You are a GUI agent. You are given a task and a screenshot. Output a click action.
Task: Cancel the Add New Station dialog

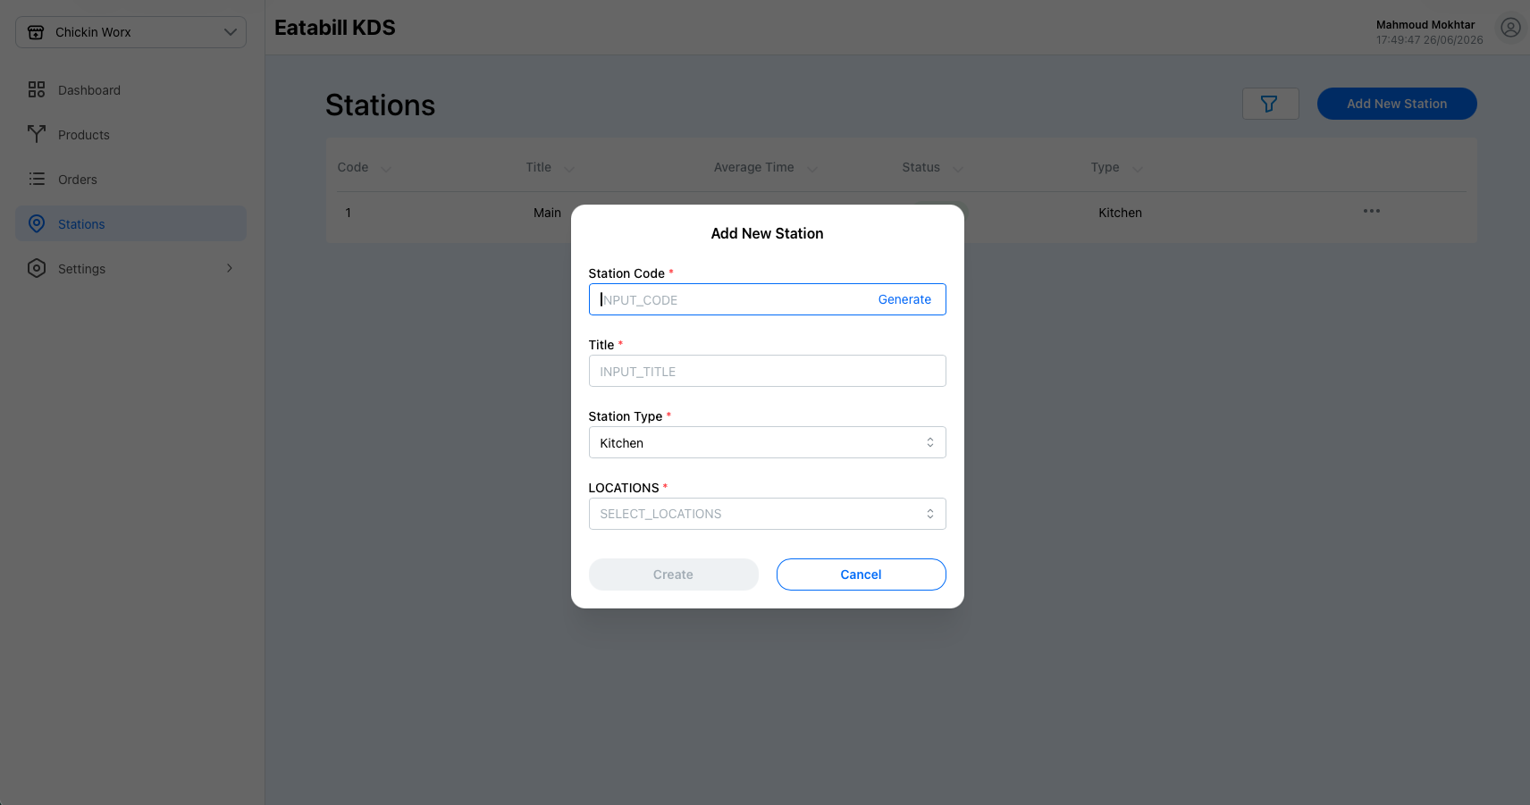click(861, 574)
